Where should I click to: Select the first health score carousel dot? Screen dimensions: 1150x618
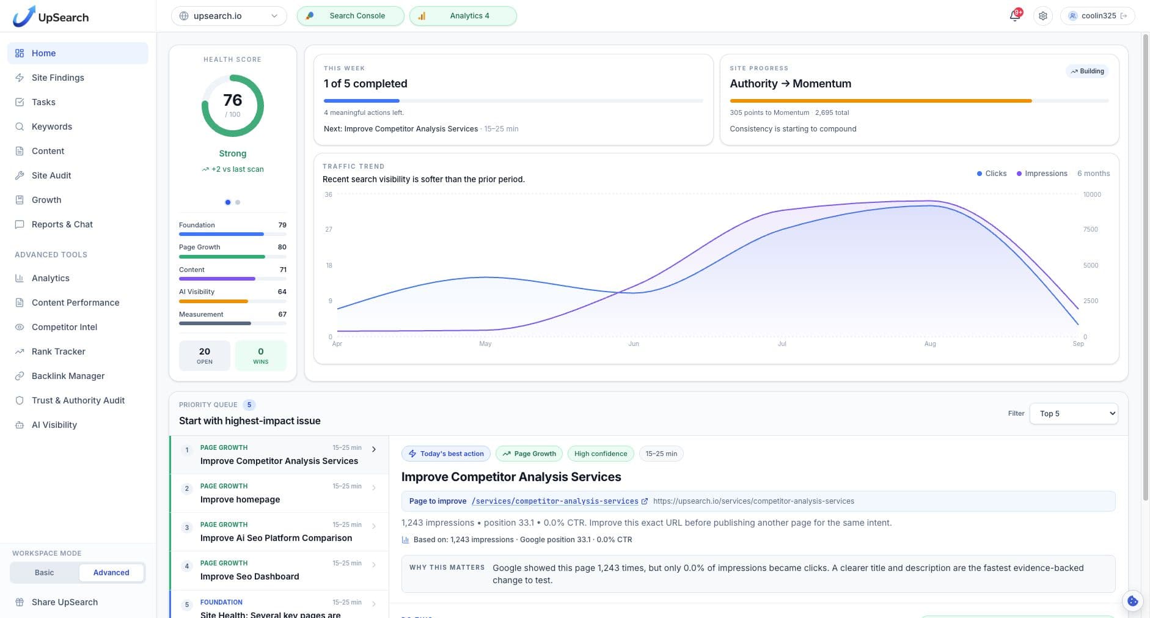tap(228, 202)
